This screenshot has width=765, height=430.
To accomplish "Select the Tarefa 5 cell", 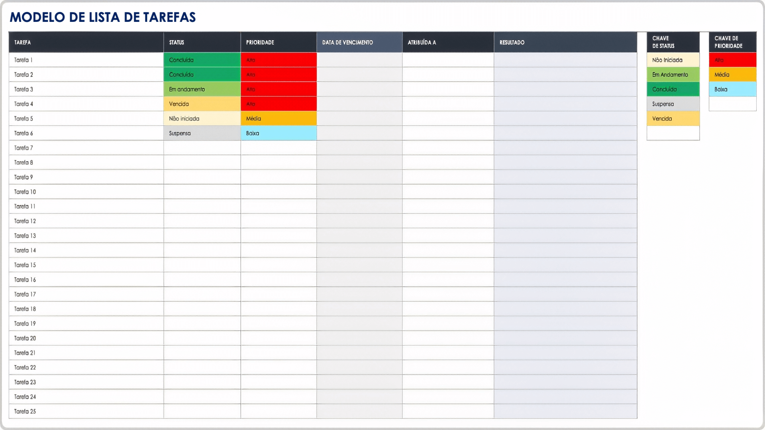I will tap(86, 119).
